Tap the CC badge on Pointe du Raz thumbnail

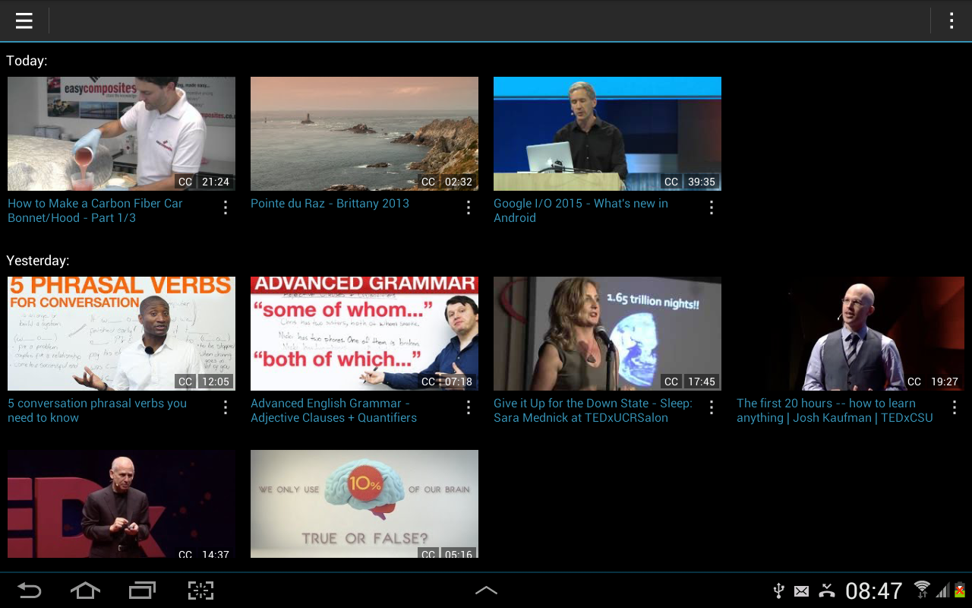pos(428,182)
